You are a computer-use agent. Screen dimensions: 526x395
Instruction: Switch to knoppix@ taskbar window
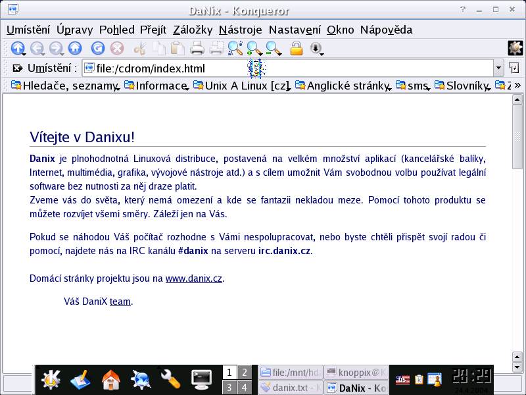[x=356, y=373]
